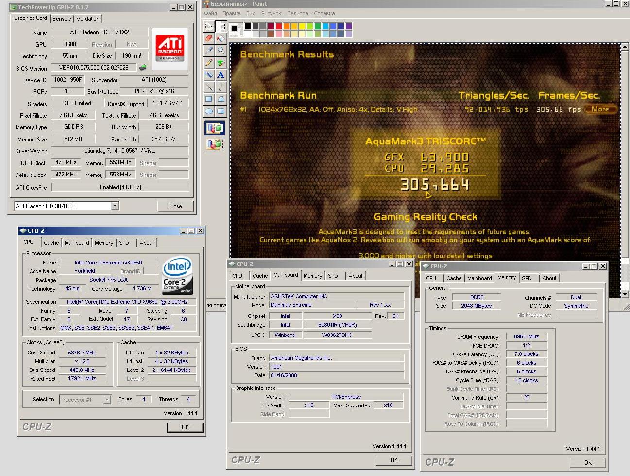
Task: Open the ATI Radeon HD 3870 X2 card dropdown
Action: click(115, 206)
